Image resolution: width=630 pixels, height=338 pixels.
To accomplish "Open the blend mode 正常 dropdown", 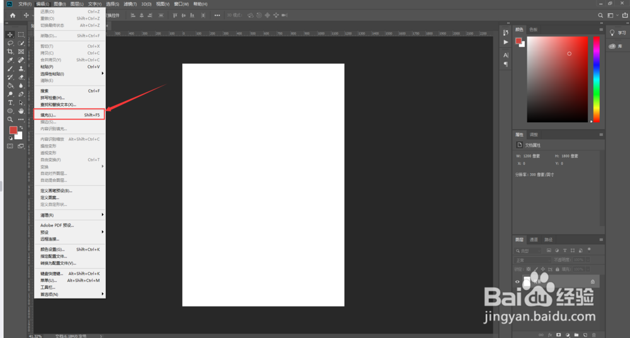I will click(533, 260).
